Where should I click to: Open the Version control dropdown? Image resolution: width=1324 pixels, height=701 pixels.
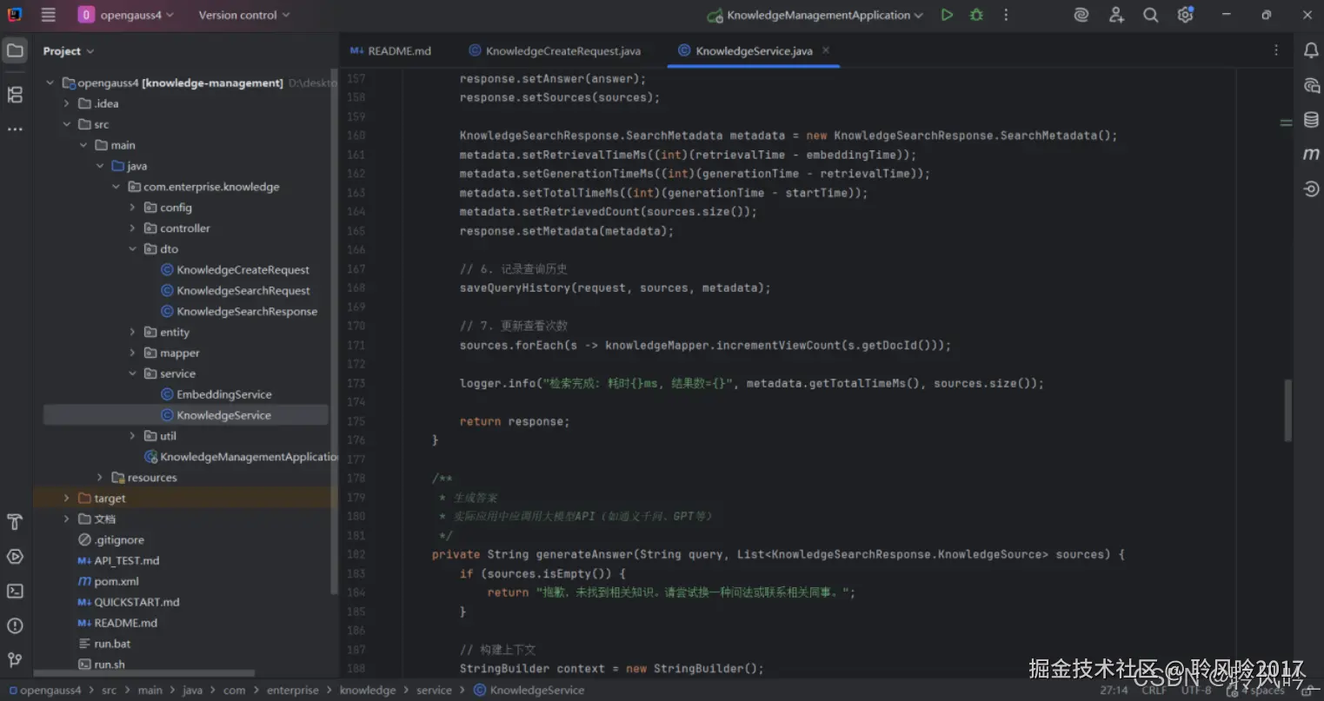pos(243,15)
